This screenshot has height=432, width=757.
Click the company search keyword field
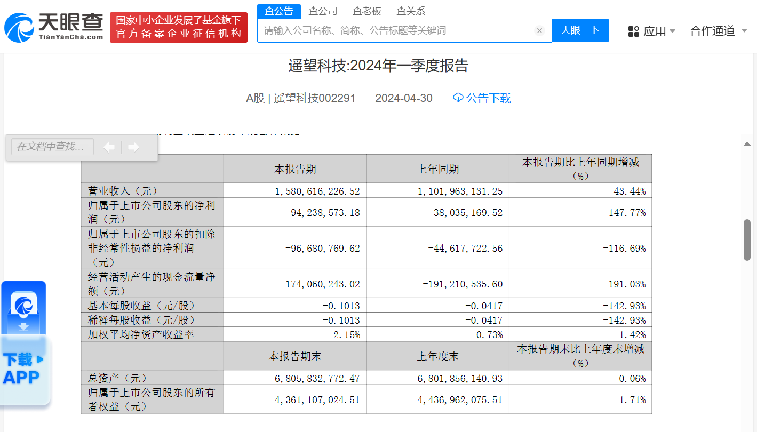tap(373, 30)
